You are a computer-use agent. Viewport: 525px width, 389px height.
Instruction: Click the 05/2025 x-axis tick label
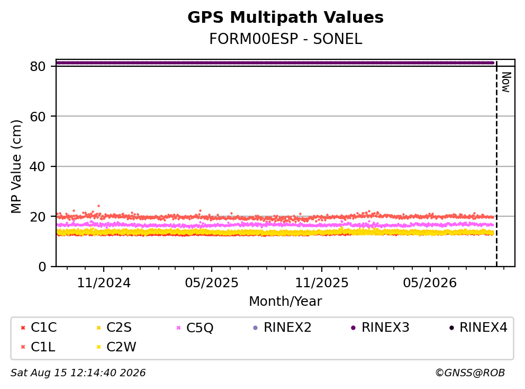pyautogui.click(x=212, y=283)
